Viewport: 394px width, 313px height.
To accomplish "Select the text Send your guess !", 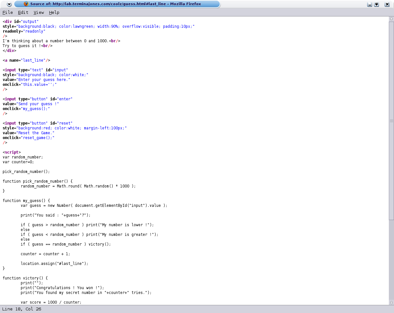I will [x=38, y=104].
